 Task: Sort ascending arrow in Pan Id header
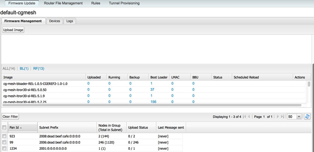21,128
